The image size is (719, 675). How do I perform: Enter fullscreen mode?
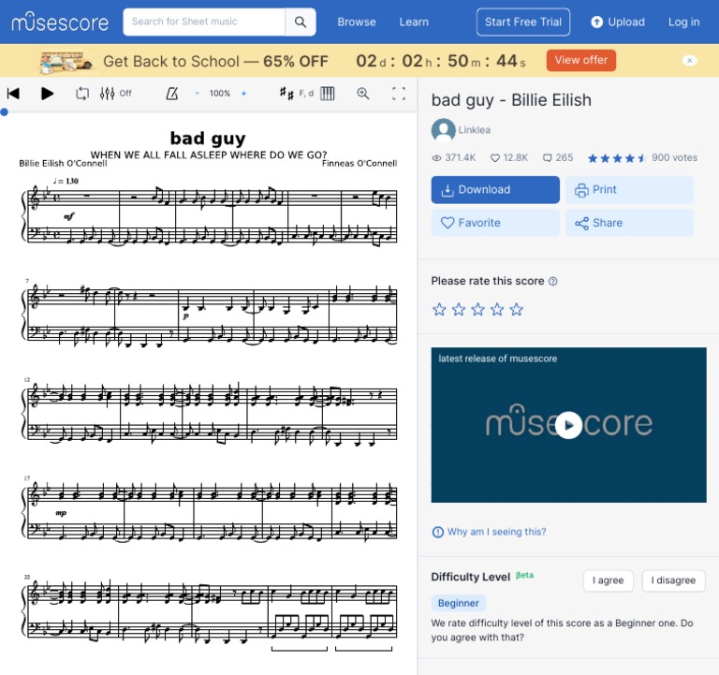[399, 94]
